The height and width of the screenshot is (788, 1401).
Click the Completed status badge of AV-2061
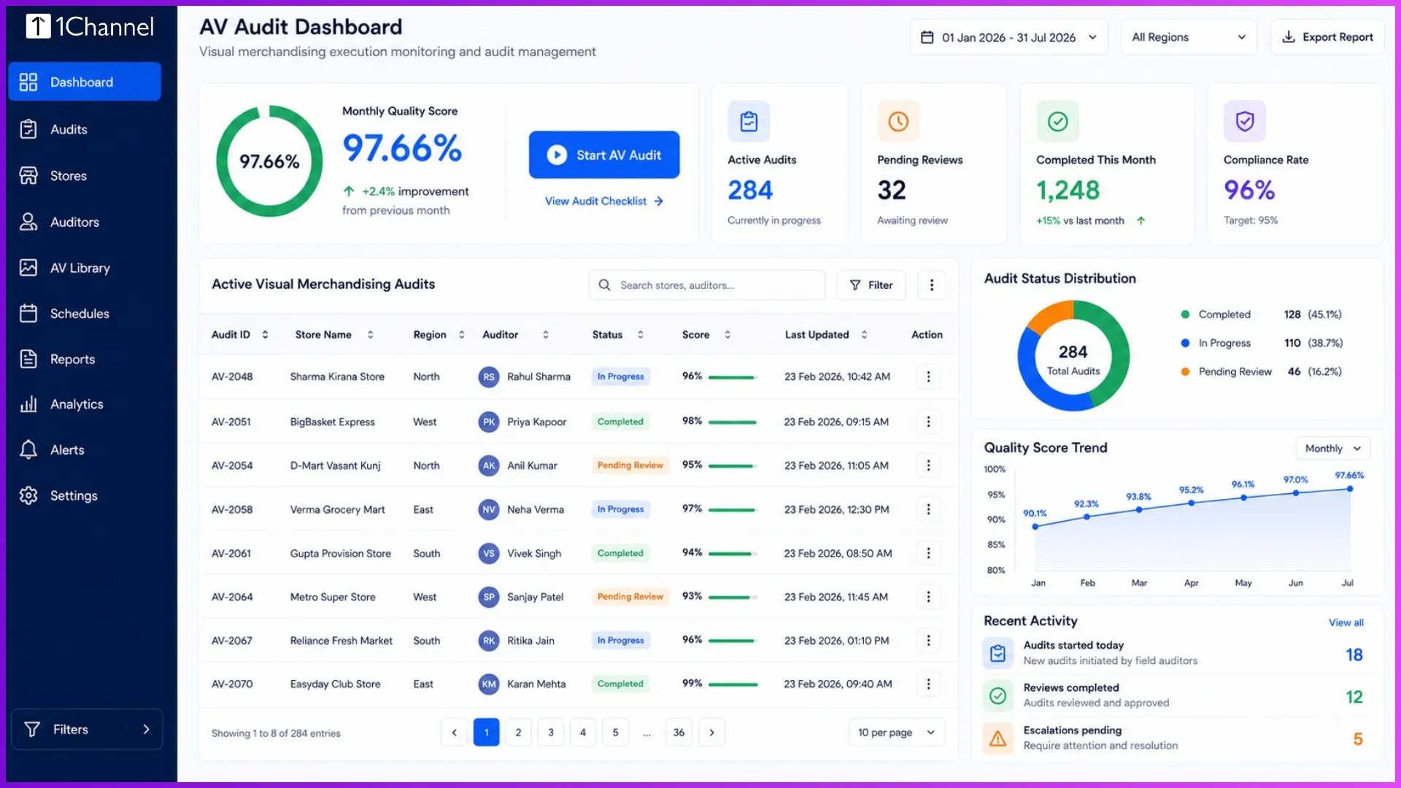pos(620,553)
